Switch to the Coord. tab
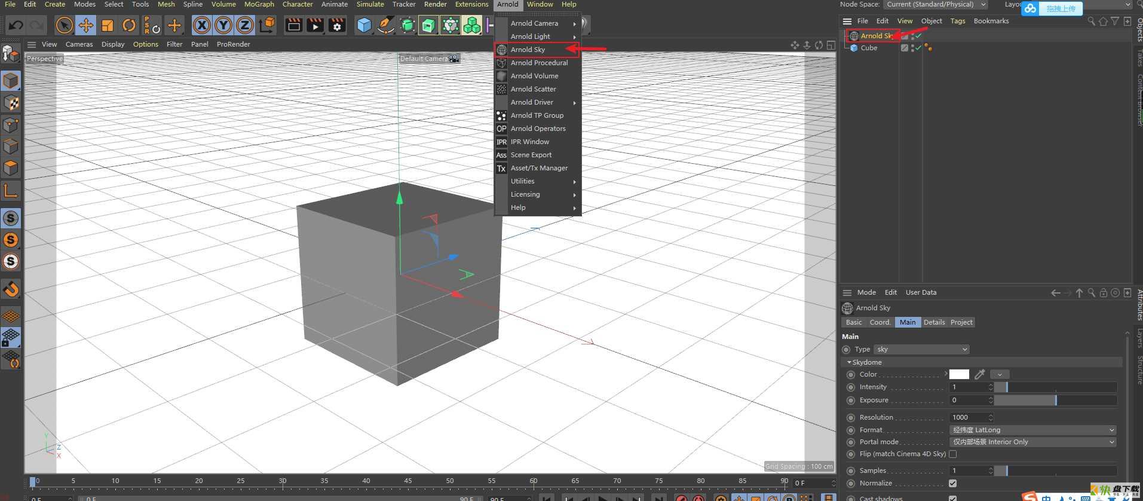Image resolution: width=1143 pixels, height=501 pixels. pos(880,322)
